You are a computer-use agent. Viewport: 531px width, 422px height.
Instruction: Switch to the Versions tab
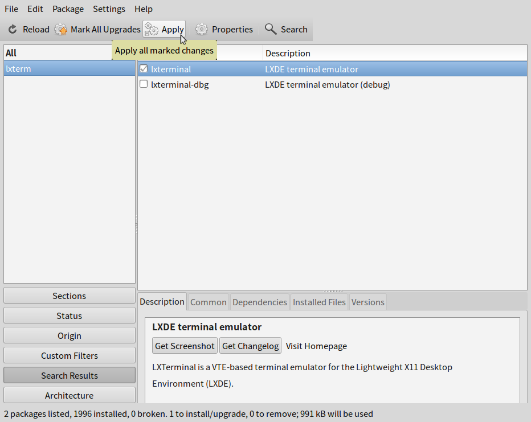point(368,302)
